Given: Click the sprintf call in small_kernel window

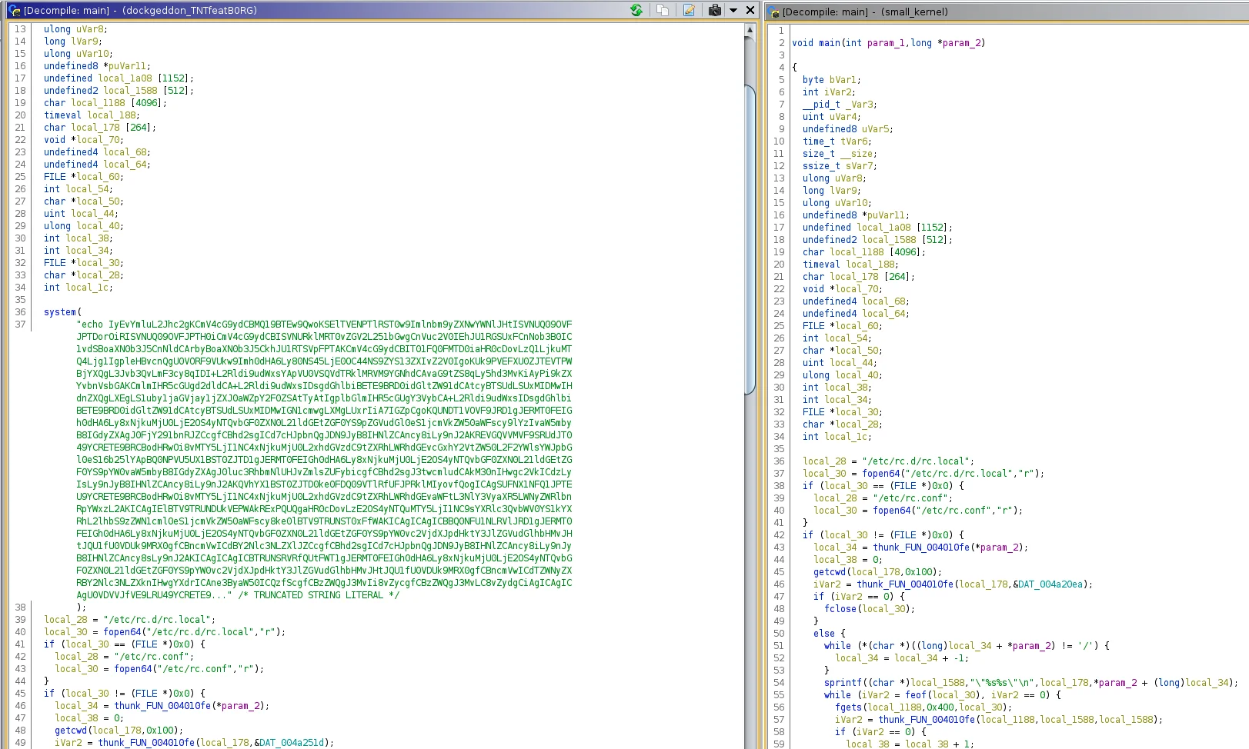Looking at the screenshot, I should tap(843, 683).
